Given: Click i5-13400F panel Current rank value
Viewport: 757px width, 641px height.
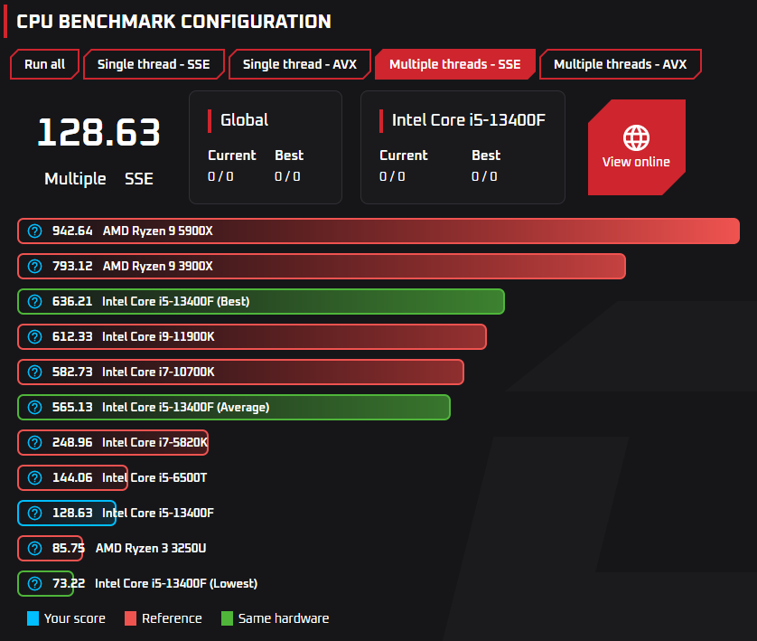Looking at the screenshot, I should [x=392, y=177].
